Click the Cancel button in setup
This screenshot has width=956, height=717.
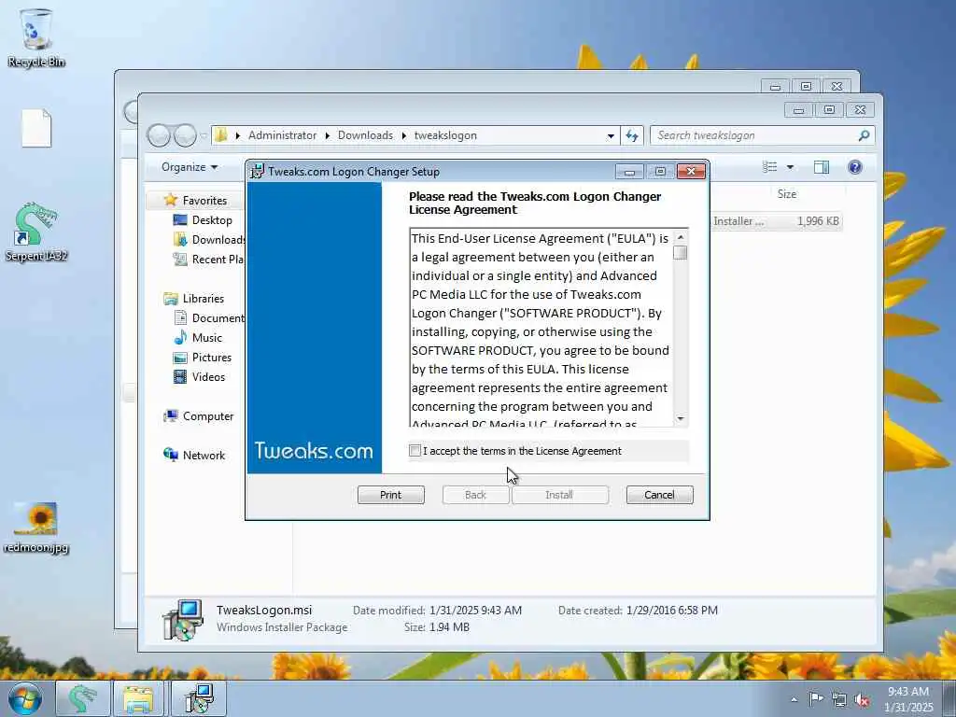660,495
